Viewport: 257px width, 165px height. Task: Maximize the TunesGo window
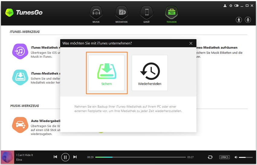point(247,6)
